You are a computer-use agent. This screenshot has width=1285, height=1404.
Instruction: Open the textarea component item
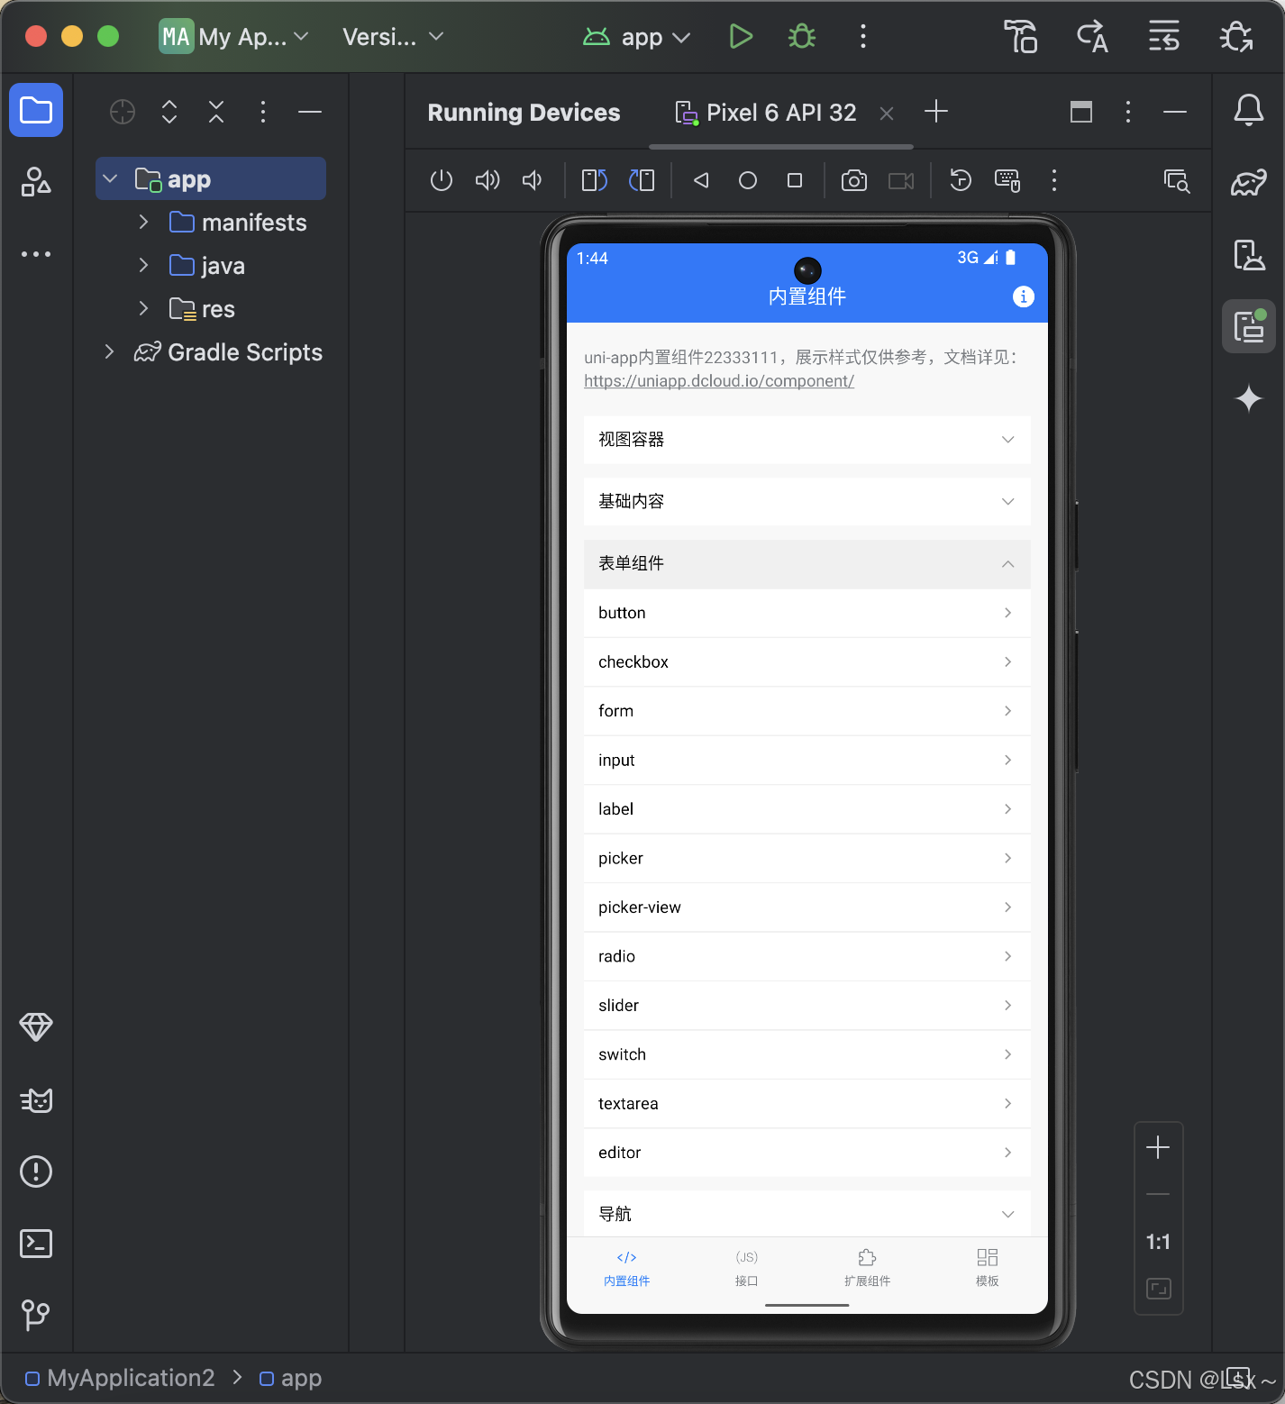[x=807, y=1104]
